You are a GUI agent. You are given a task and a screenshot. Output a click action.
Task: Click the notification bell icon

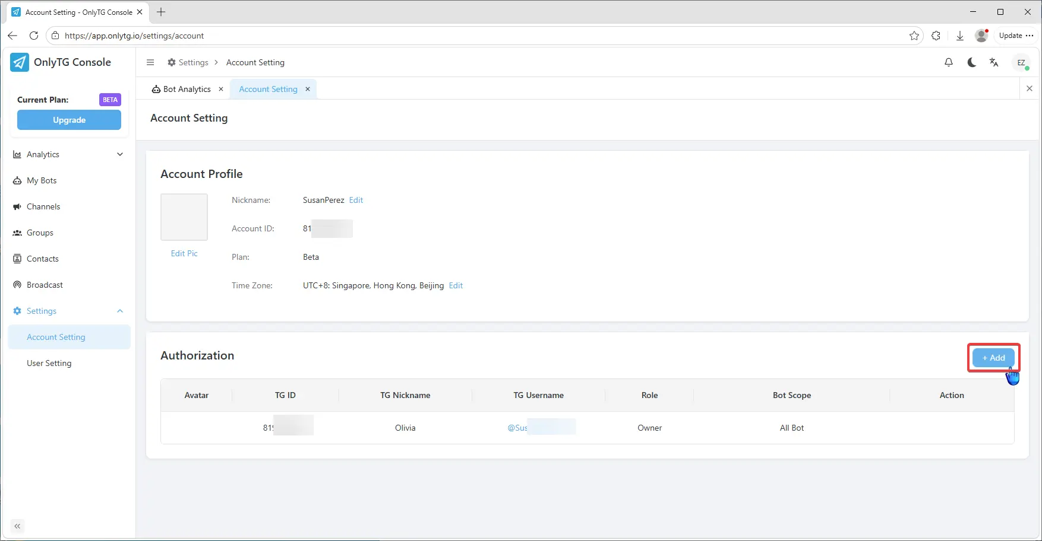click(949, 62)
